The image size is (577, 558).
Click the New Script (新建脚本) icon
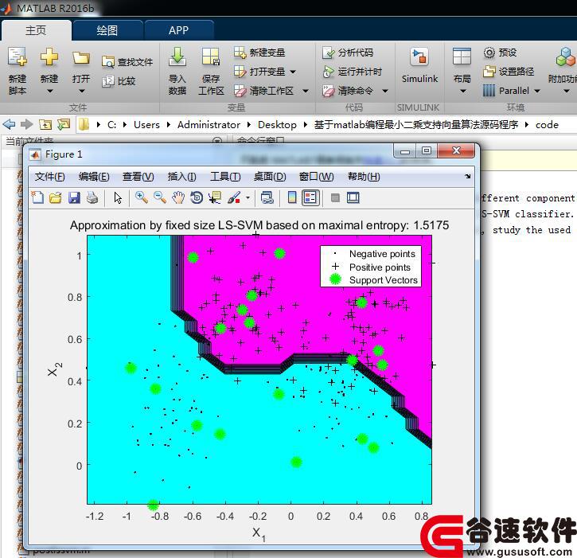[x=18, y=57]
